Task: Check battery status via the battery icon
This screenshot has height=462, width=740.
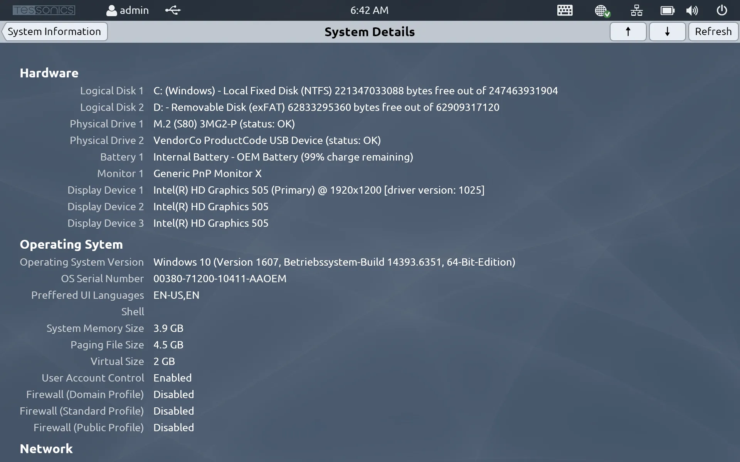Action: pos(668,10)
